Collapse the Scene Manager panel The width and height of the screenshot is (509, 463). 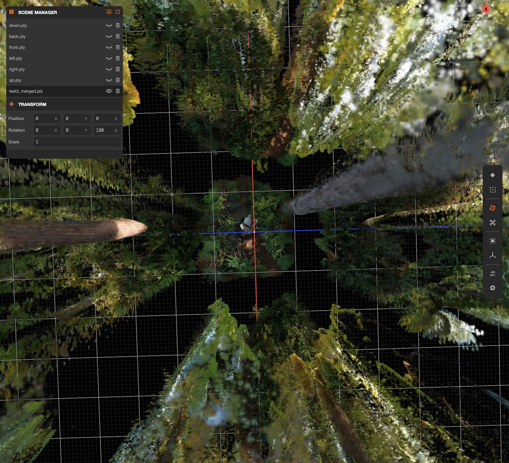[x=37, y=13]
